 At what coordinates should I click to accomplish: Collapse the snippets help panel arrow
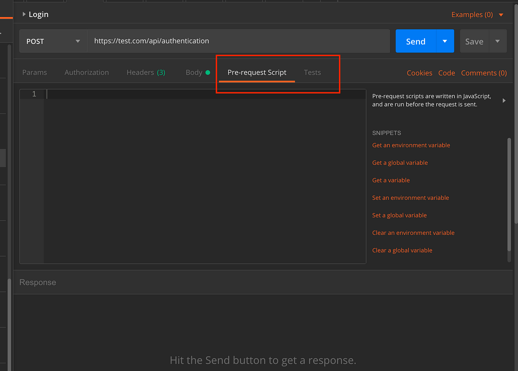click(504, 100)
